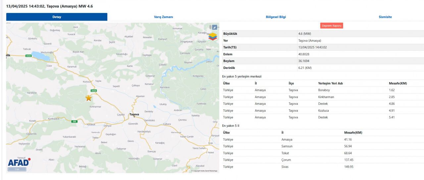Click the AFAD logo on the map
Image resolution: width=424 pixels, height=180 pixels.
(19, 162)
